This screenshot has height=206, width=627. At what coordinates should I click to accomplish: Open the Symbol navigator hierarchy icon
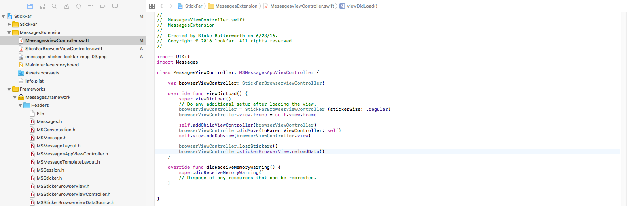42,6
